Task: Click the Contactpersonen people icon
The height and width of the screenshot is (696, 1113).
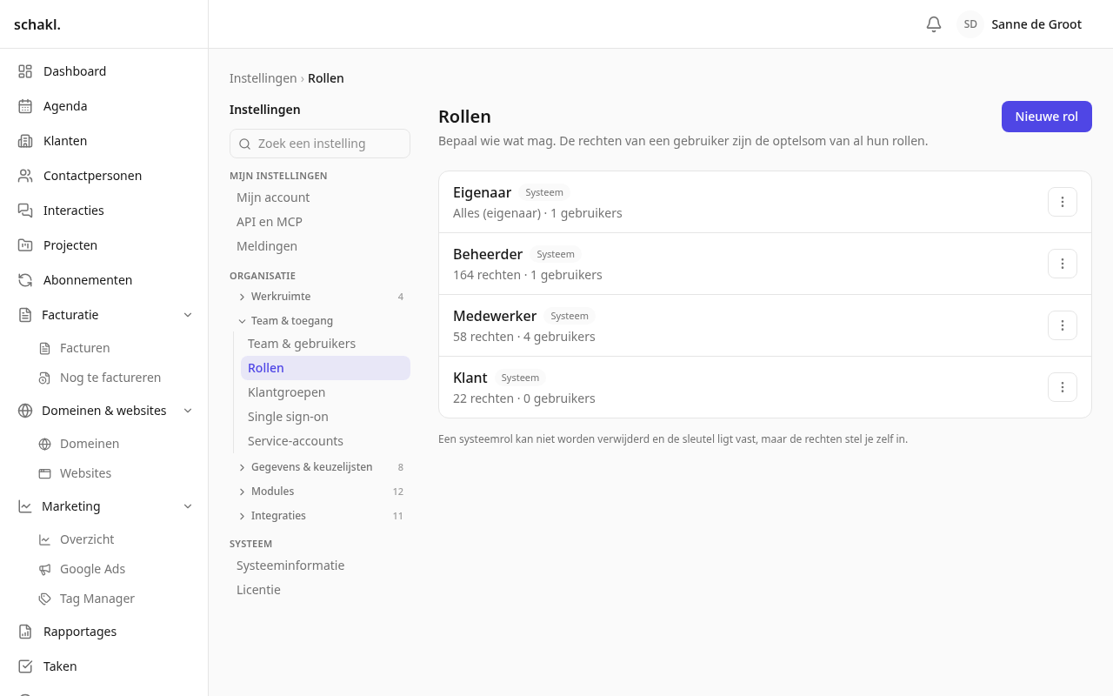Action: [25, 176]
